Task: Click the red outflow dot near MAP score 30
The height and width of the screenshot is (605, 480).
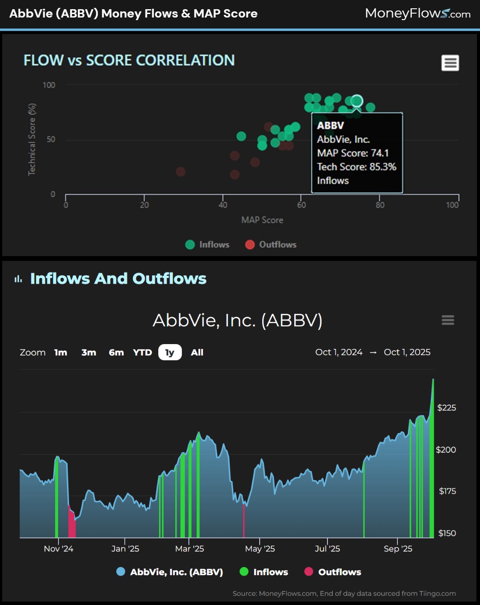Action: (181, 172)
